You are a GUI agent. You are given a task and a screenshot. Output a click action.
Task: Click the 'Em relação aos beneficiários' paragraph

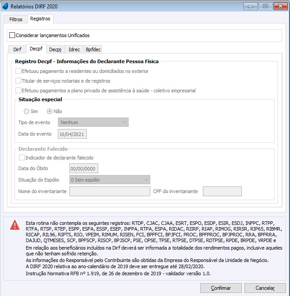click(154, 250)
